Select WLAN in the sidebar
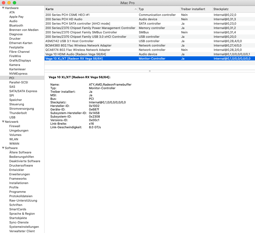Screen dimensions: 255x233 click(14, 139)
